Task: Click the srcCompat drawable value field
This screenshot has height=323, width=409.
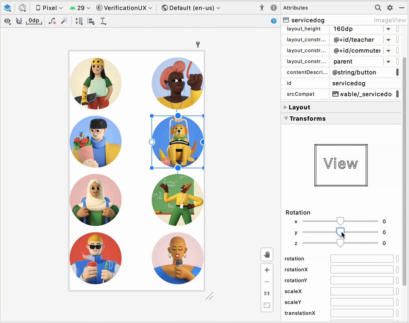Action: click(361, 94)
